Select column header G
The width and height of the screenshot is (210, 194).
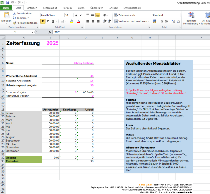tap(132, 38)
